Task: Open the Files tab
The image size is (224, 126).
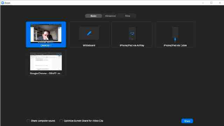Action: click(x=127, y=16)
